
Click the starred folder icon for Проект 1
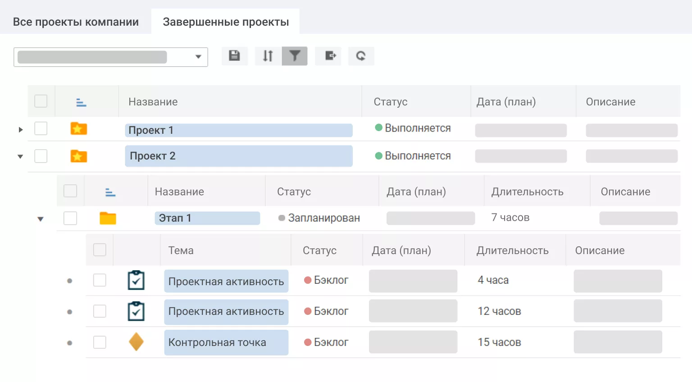tap(79, 129)
